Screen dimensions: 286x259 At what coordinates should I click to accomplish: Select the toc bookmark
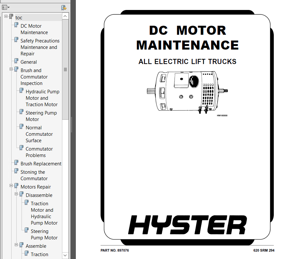coord(19,18)
